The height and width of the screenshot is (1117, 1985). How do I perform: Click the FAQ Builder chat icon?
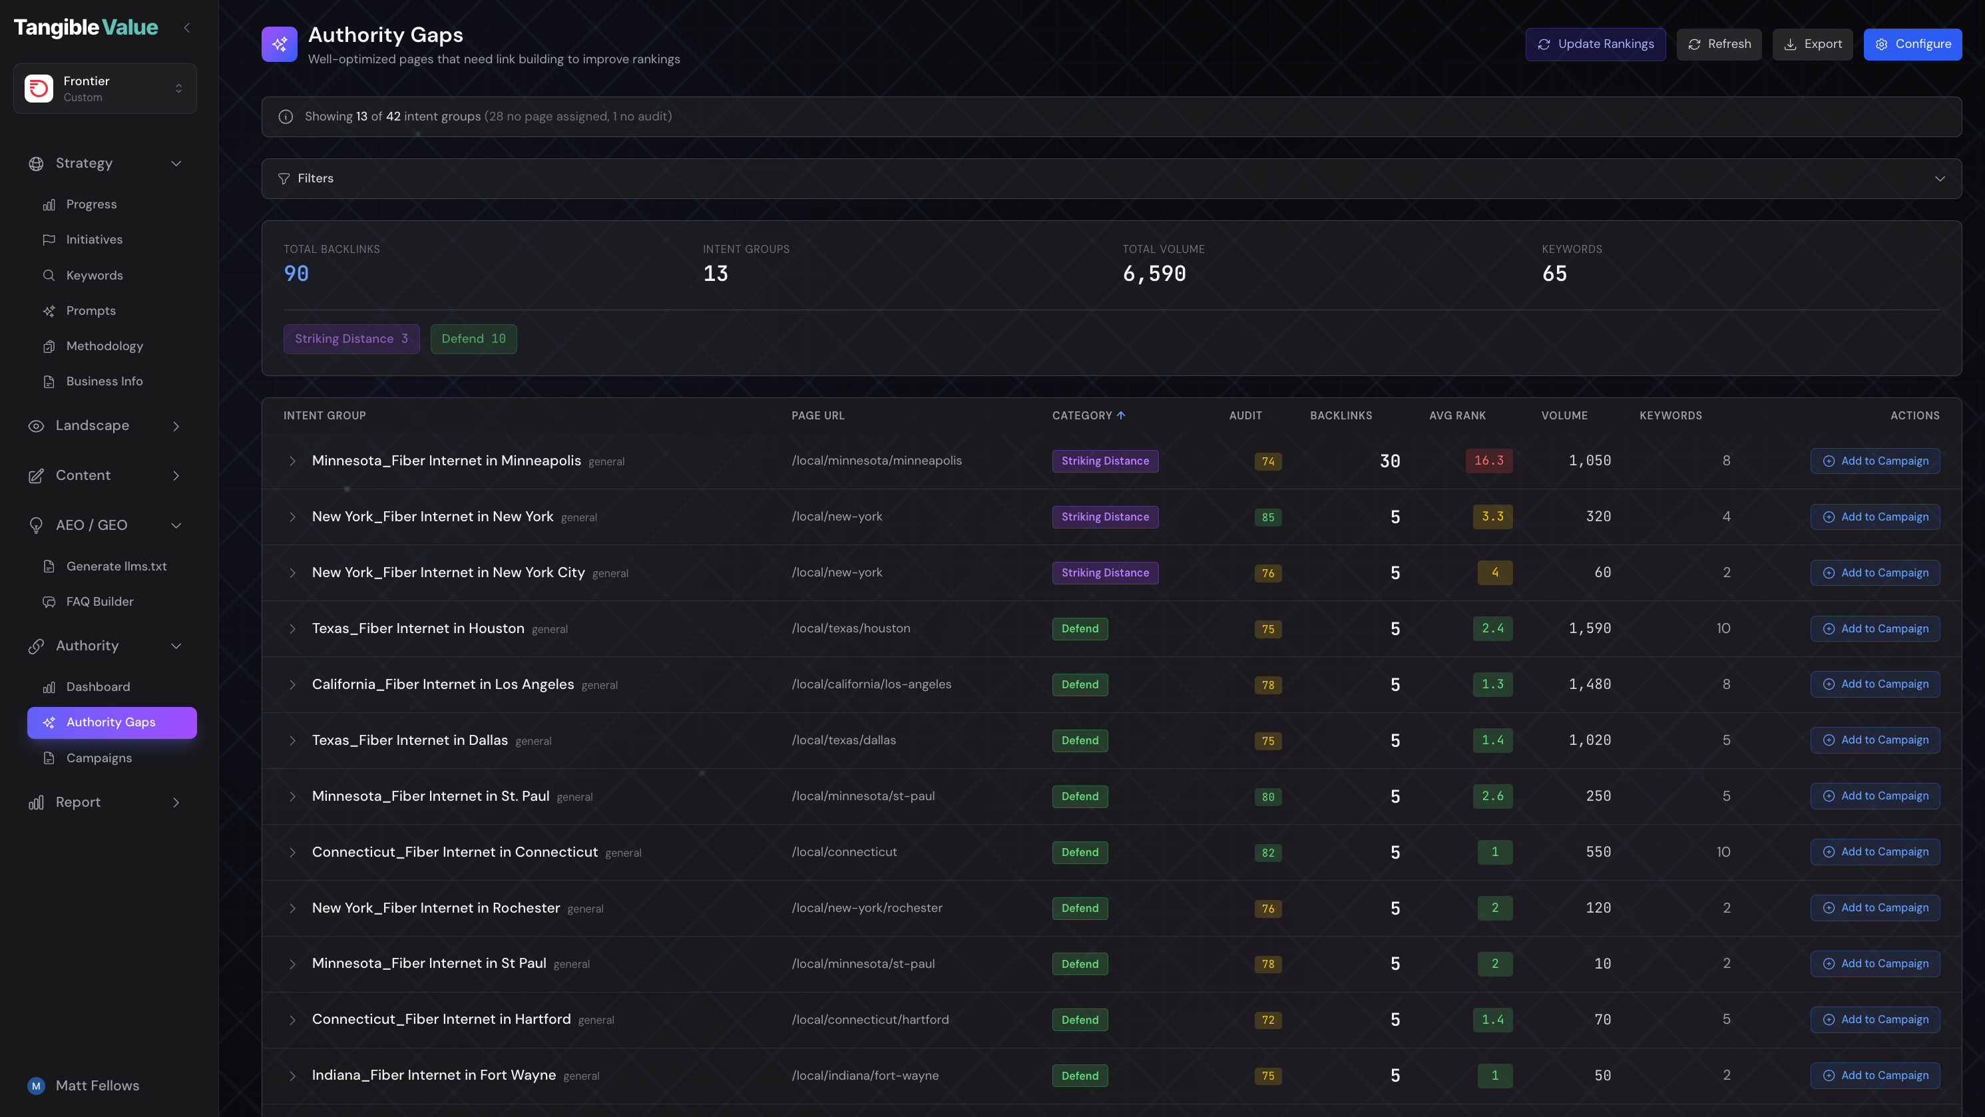pos(49,602)
